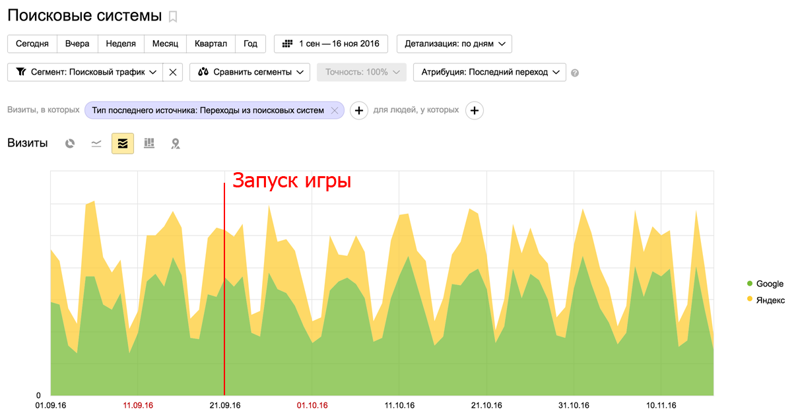Click the Поисковые системы page title

(x=84, y=16)
